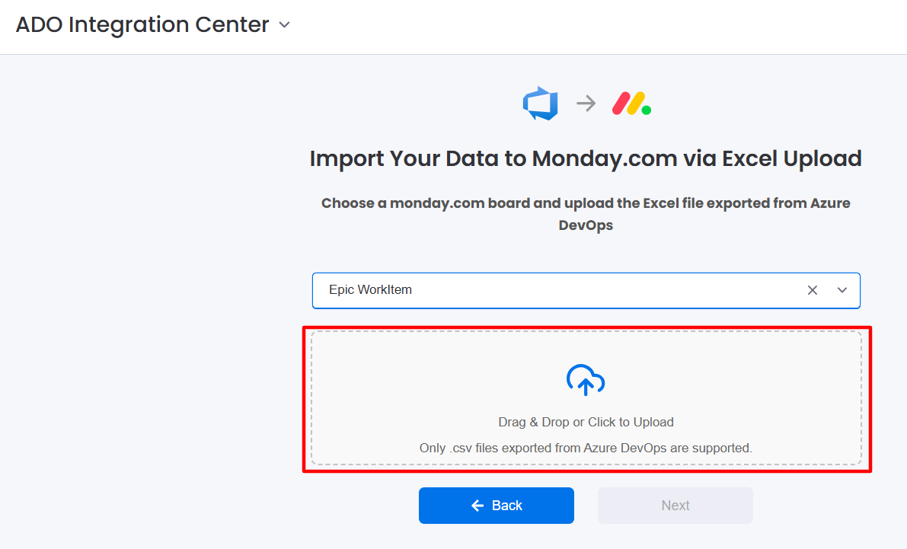The height and width of the screenshot is (549, 907).
Task: Expand the board selector dropdown arrow
Action: click(842, 290)
